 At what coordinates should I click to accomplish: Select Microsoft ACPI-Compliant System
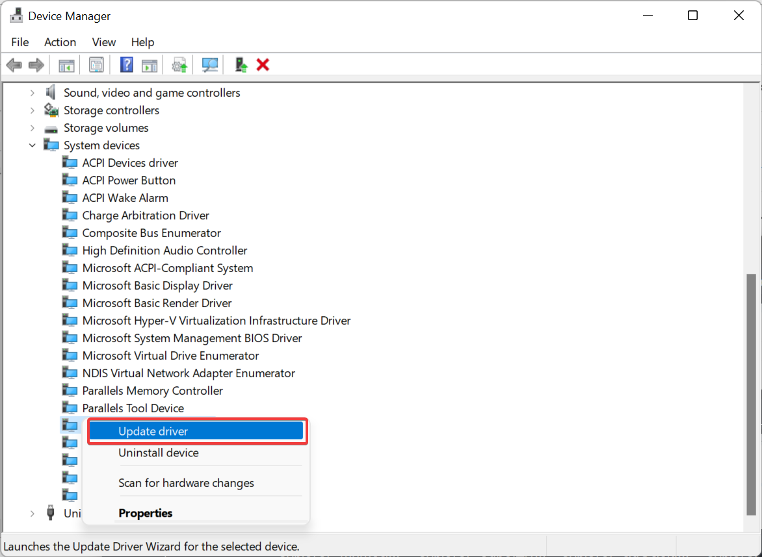pos(168,268)
